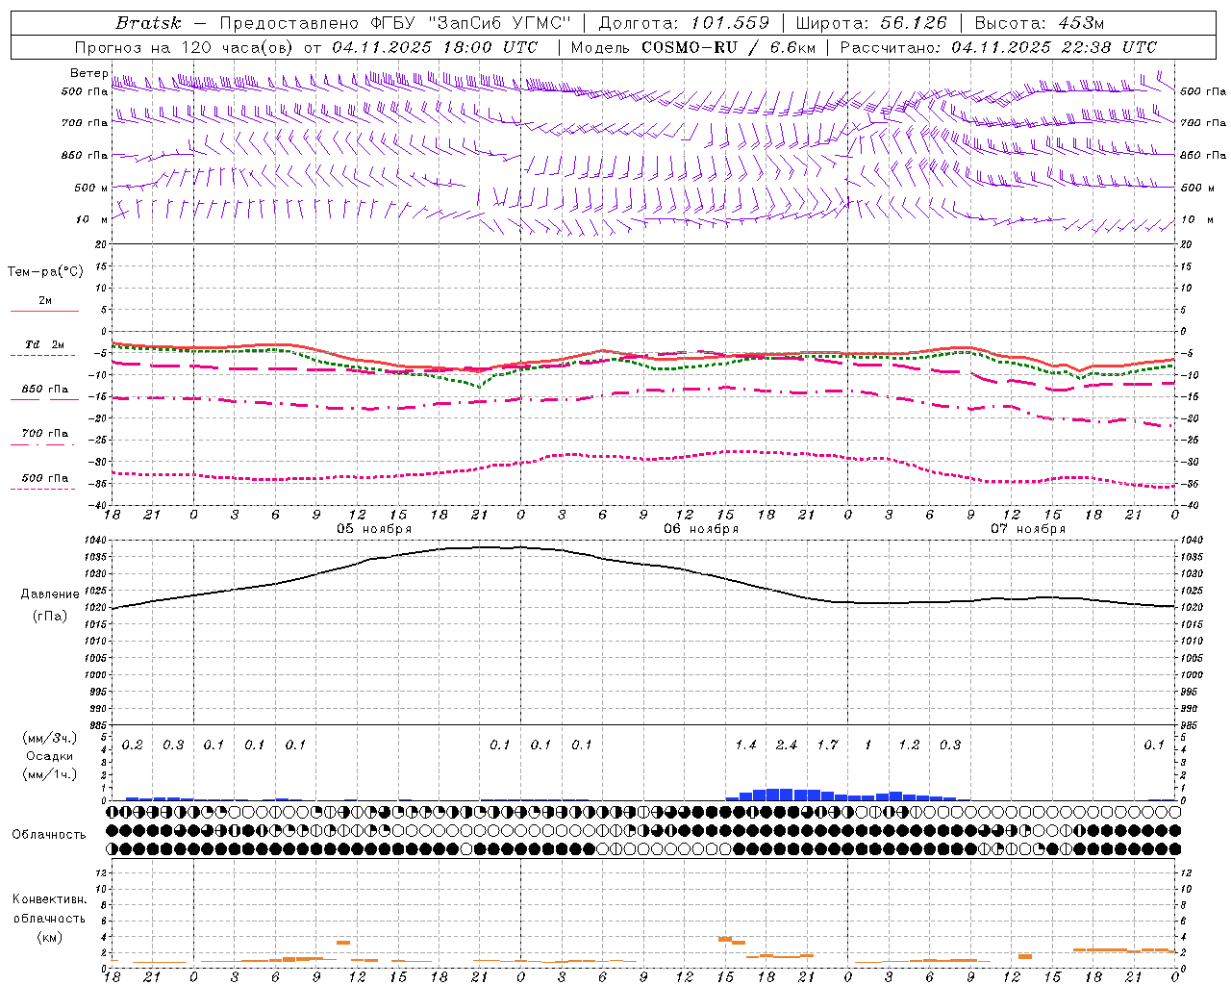Click the 1.4 precipitation value
Screen dimensions: 1231x985
pyautogui.click(x=745, y=745)
